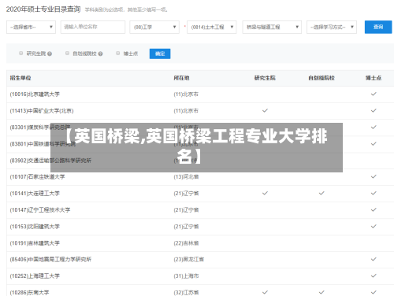Click 博士点 checkmark in 沈阳建筑大学 row

pyautogui.click(x=374, y=226)
